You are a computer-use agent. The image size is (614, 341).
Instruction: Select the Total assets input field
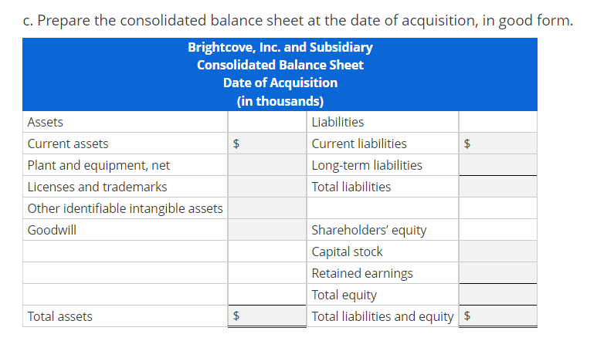[267, 316]
